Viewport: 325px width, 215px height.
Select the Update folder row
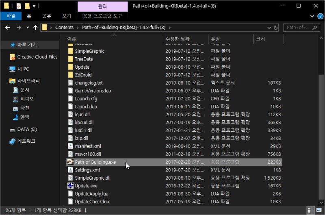174,67
